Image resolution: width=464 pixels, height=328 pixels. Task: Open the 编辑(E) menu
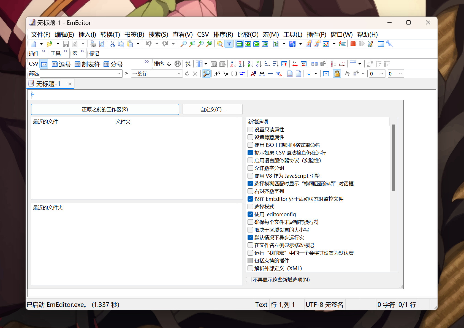click(64, 35)
